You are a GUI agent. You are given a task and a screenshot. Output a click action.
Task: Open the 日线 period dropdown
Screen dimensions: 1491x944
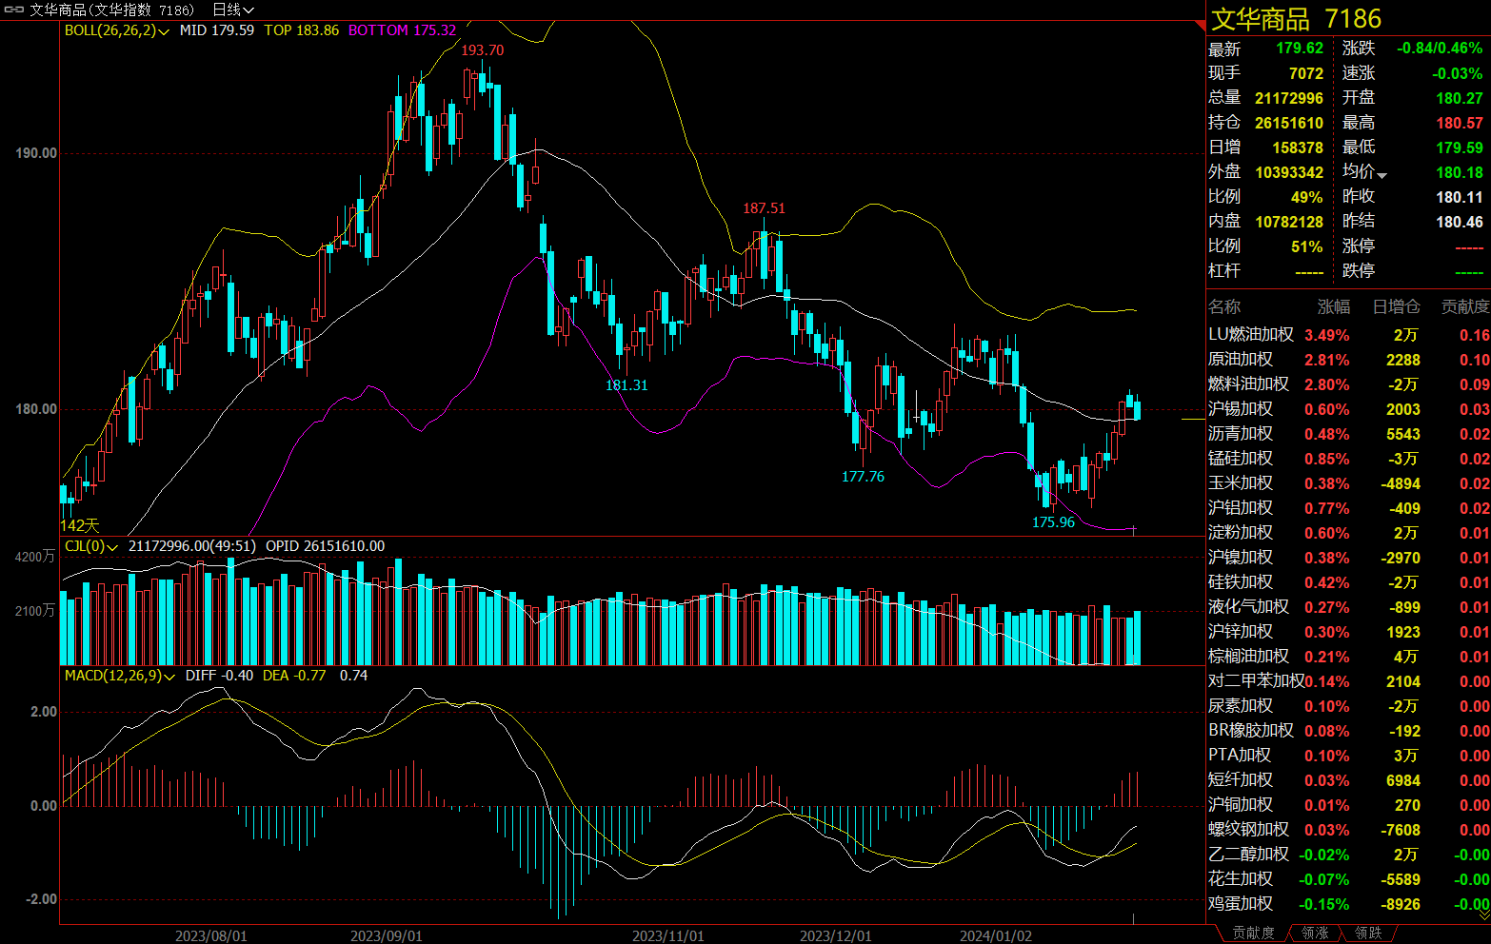point(233,10)
